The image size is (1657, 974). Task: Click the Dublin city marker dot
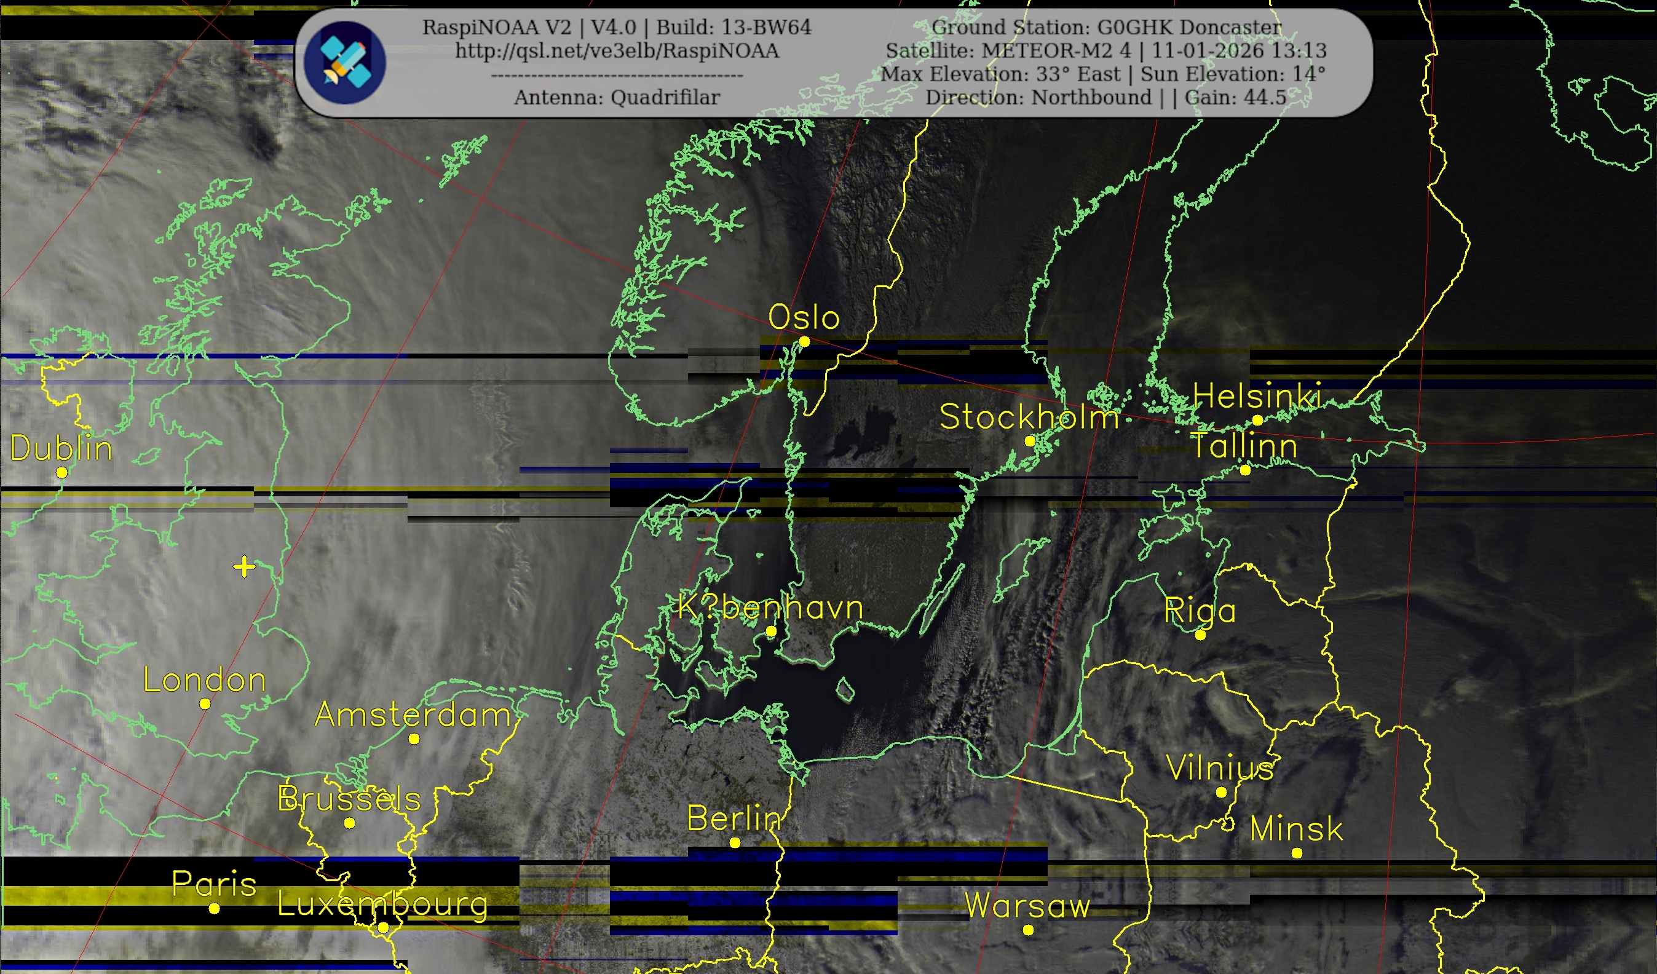[62, 472]
